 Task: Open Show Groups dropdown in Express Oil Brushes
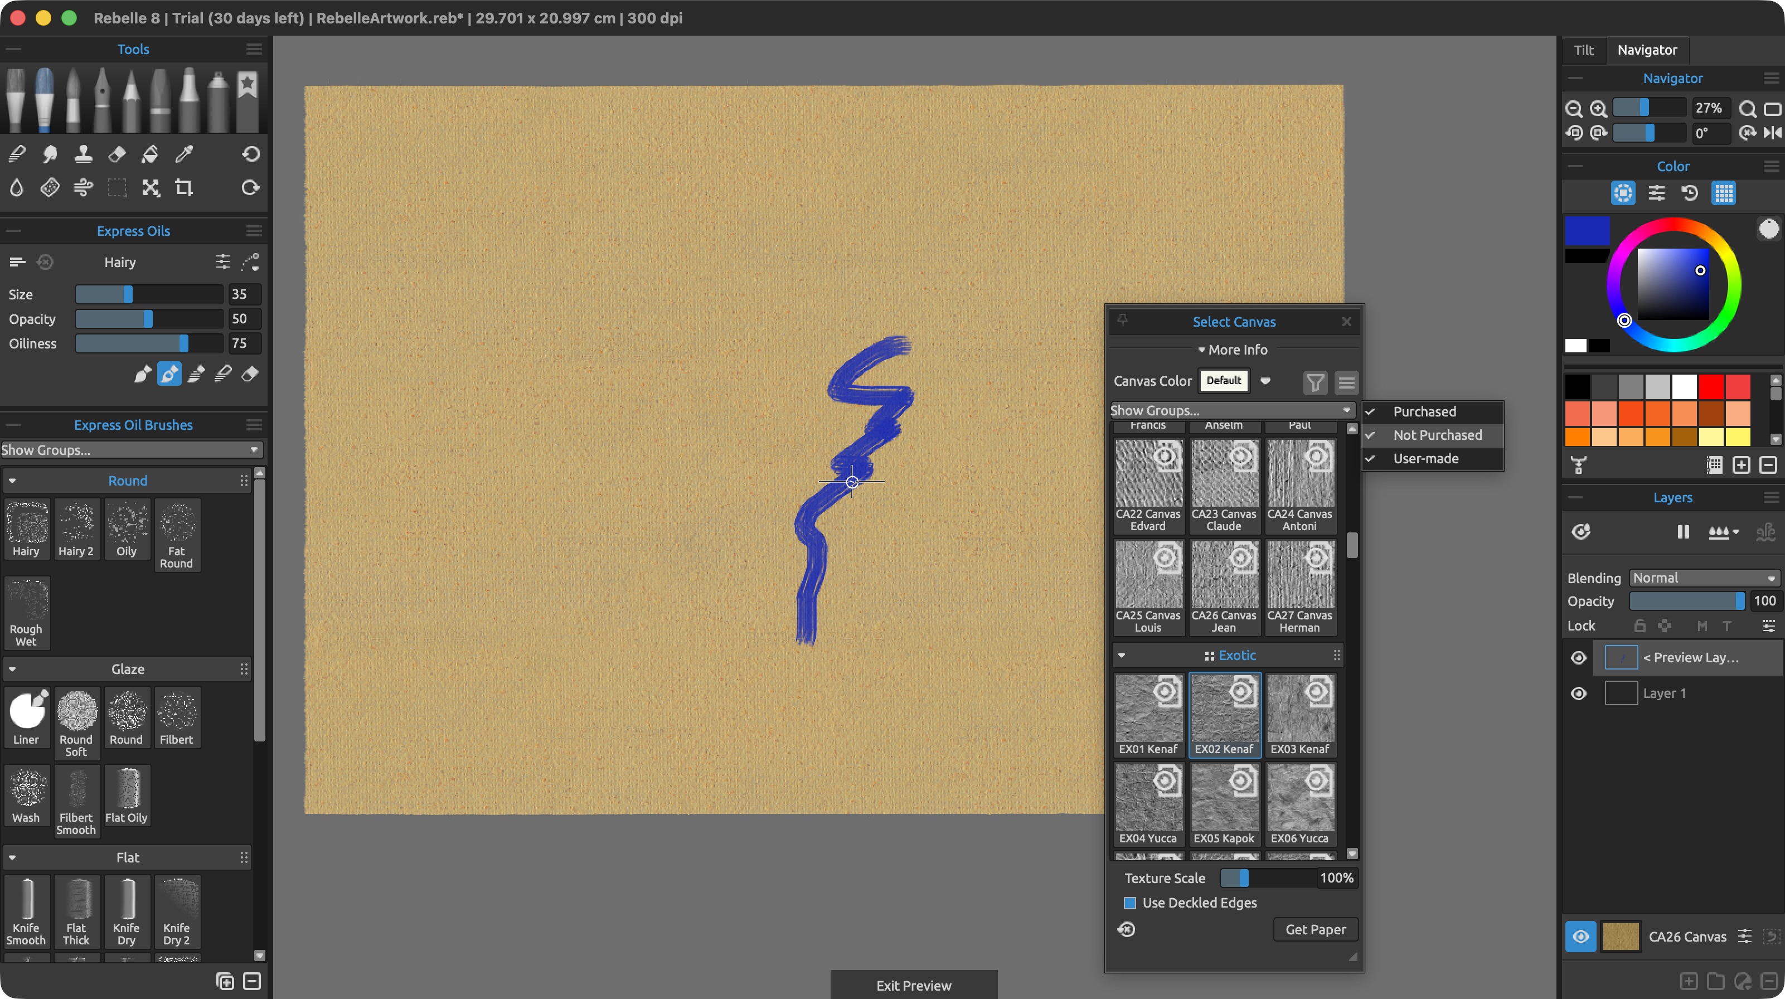(132, 450)
